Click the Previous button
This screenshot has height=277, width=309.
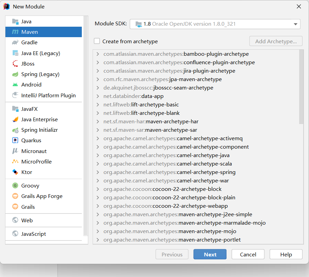point(172,254)
